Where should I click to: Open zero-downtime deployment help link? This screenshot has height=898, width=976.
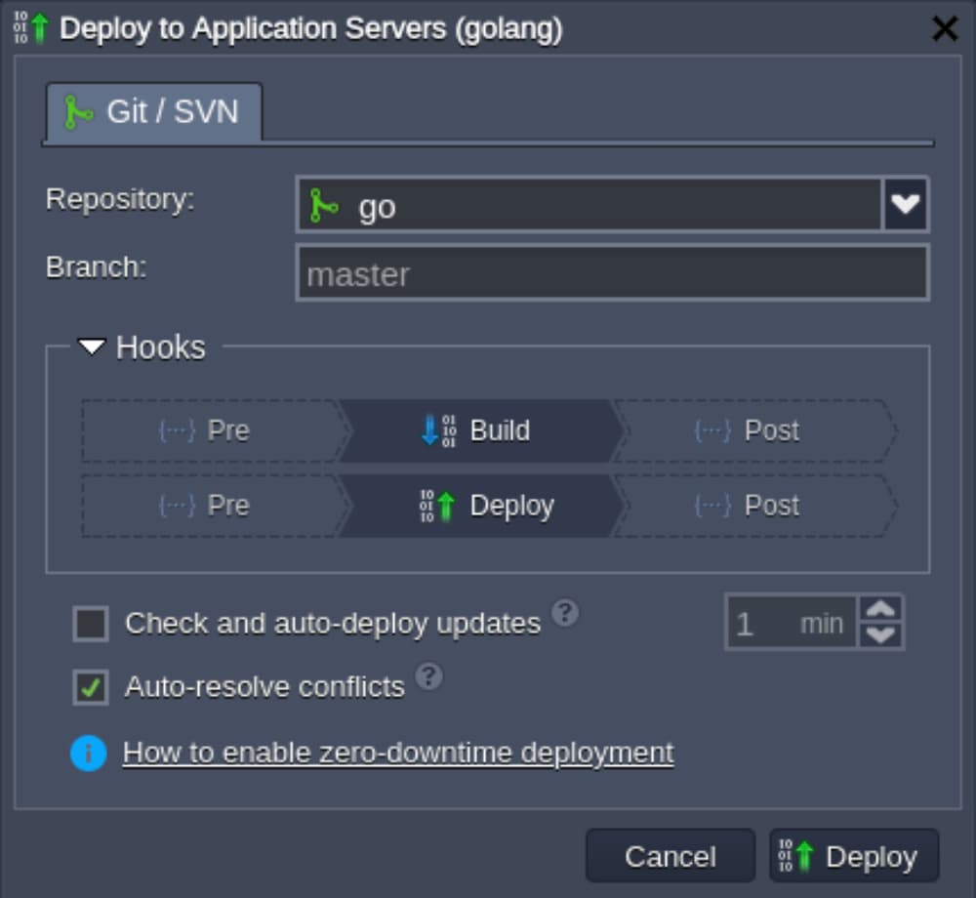(398, 754)
